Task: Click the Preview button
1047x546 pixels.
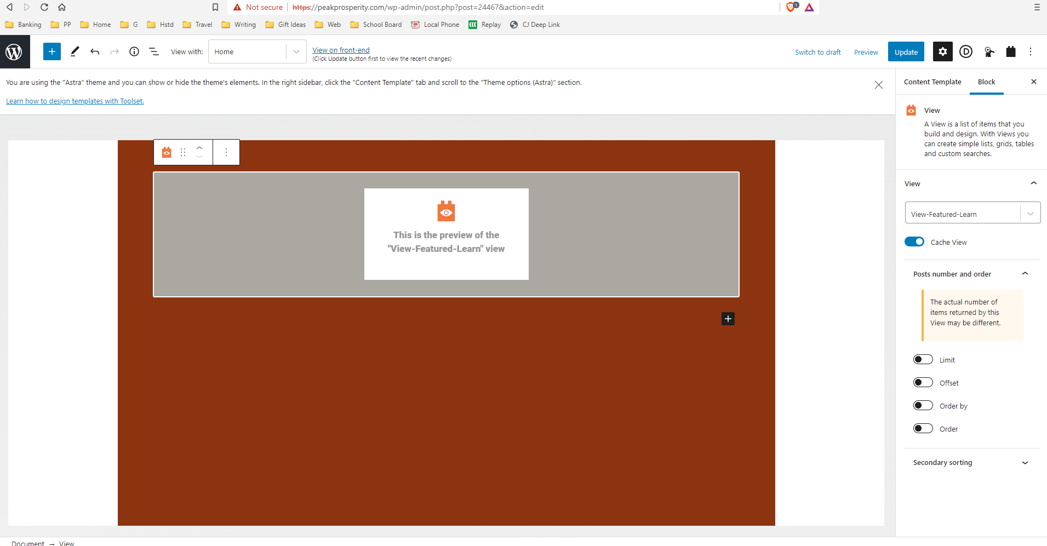Action: tap(866, 52)
